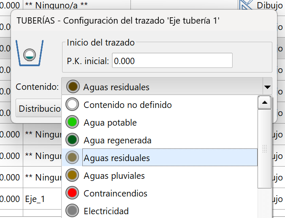Viewport: 285px width, 218px height.
Task: Click the pipe trench section icon
Action: coord(30,53)
